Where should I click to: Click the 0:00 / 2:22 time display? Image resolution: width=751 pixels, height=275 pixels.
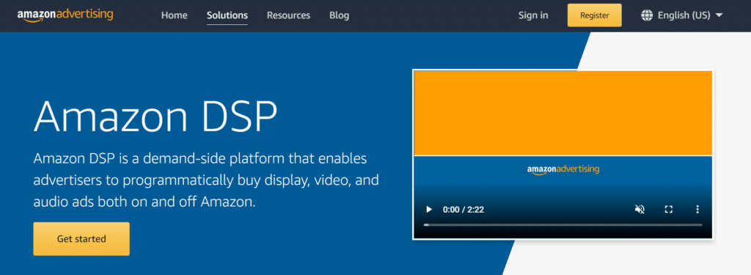(x=464, y=209)
